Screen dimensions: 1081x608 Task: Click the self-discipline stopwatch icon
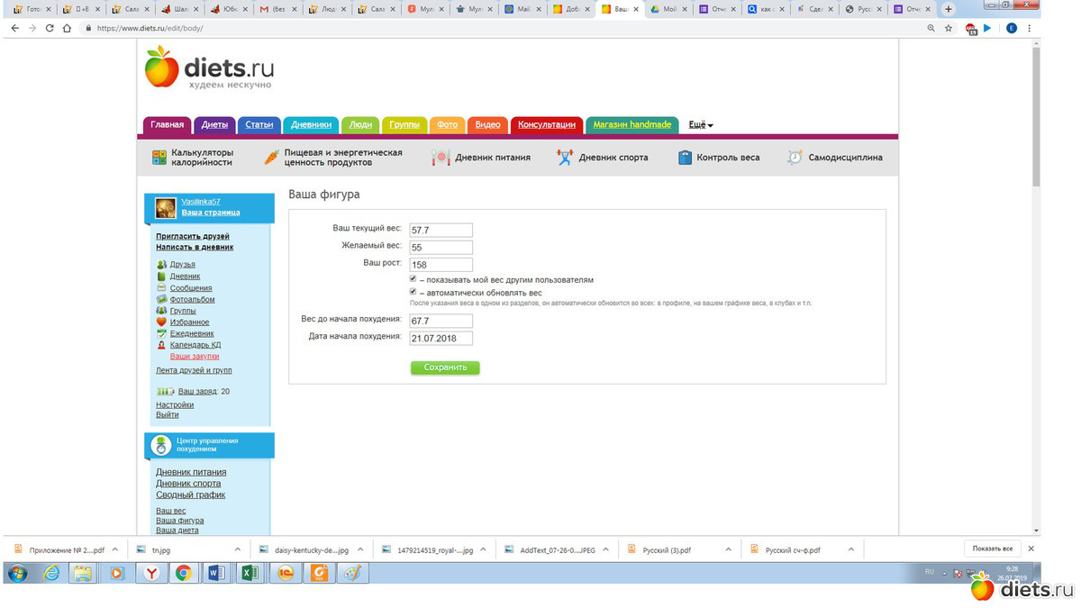[795, 158]
